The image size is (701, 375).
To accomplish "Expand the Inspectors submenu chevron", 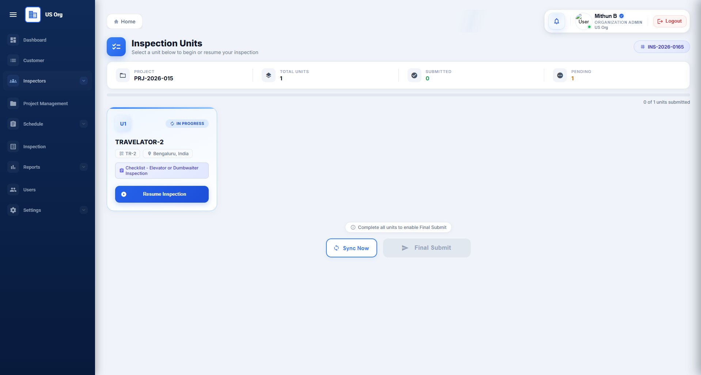I will (84, 81).
